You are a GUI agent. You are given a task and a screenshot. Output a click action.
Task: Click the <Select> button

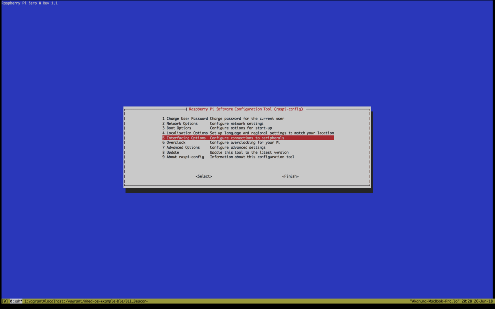pyautogui.click(x=204, y=176)
